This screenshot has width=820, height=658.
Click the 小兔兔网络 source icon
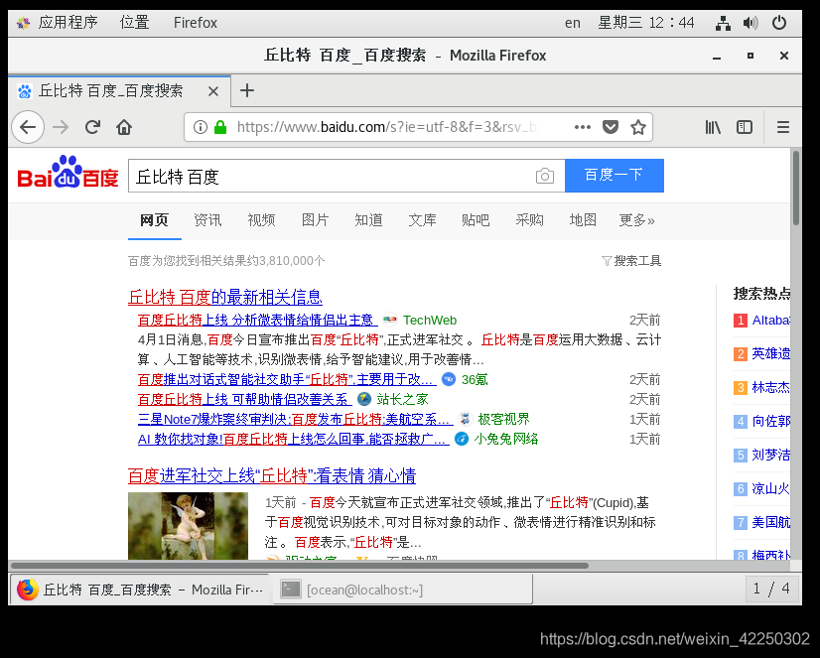(462, 439)
